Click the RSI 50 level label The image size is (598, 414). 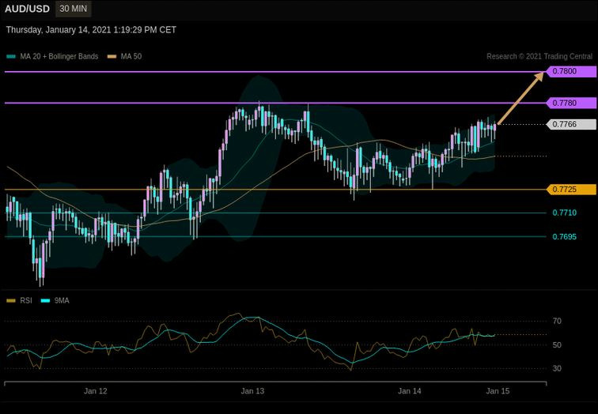click(557, 345)
